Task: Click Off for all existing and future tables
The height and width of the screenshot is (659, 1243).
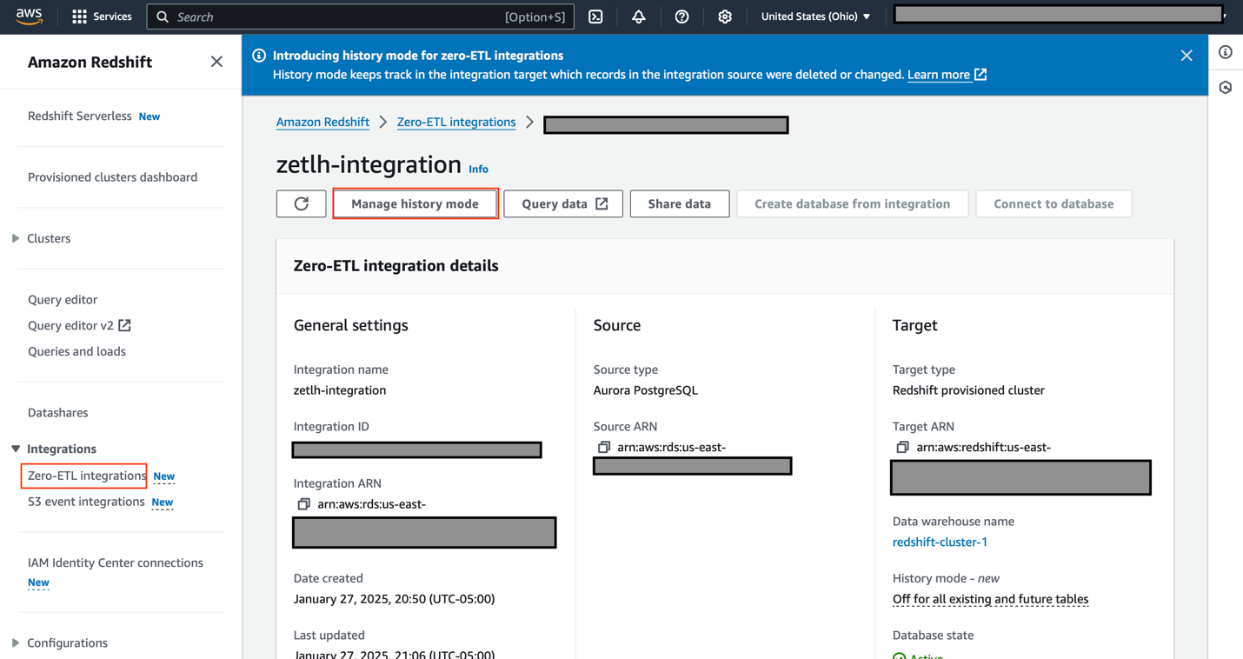Action: tap(991, 599)
